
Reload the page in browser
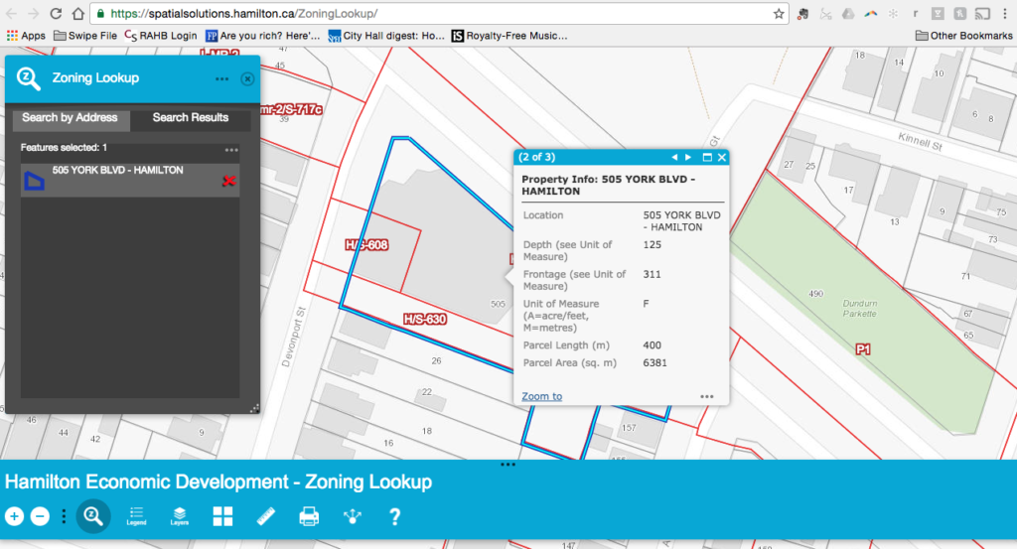[x=56, y=14]
